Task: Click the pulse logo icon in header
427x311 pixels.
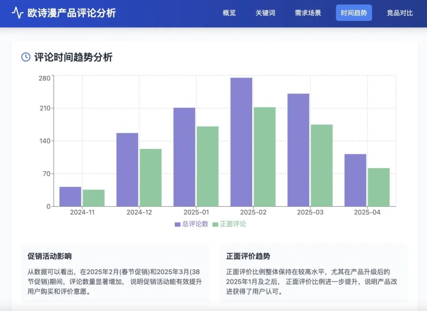Action: pos(18,13)
